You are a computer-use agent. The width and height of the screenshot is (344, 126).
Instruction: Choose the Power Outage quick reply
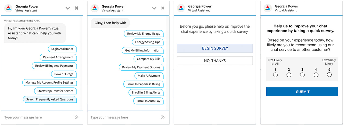pos(64,74)
